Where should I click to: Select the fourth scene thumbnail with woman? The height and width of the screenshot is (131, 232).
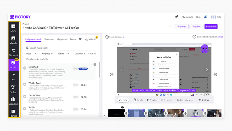pos(176,113)
